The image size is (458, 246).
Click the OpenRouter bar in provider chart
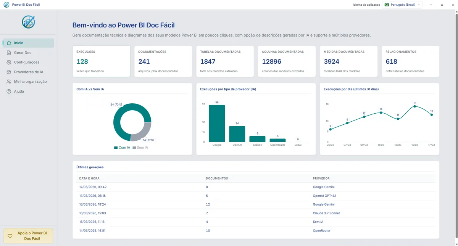coord(277,140)
